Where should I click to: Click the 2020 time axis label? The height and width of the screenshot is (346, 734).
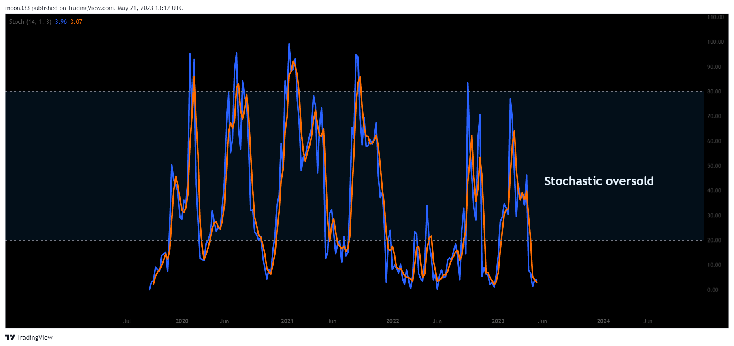[182, 321]
